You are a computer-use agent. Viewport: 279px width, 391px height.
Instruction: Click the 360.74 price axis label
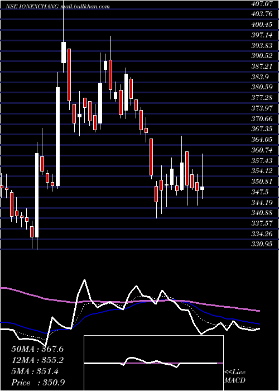(262, 150)
